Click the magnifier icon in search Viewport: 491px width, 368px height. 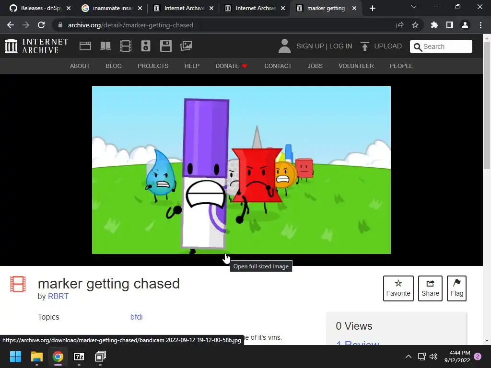point(418,46)
